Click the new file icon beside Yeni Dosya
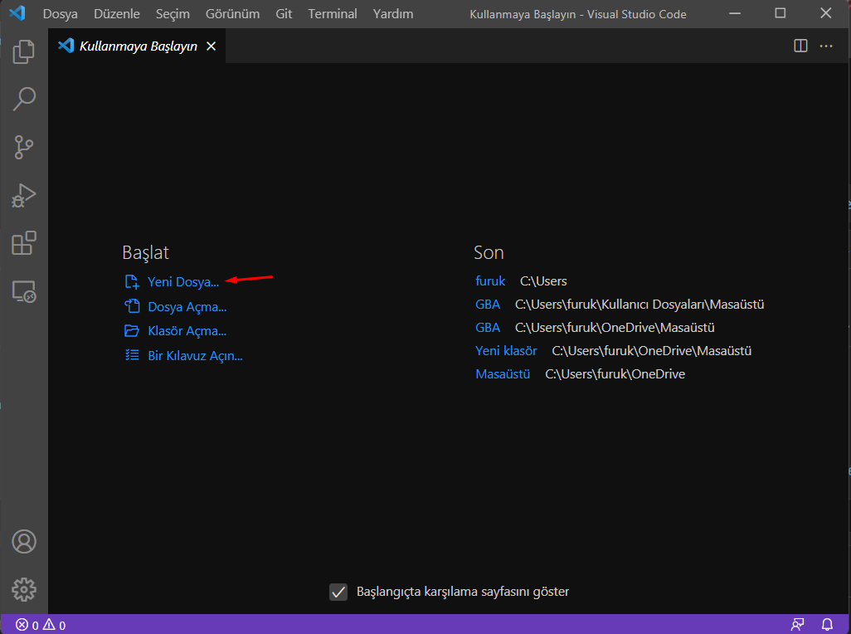This screenshot has width=851, height=634. [132, 281]
